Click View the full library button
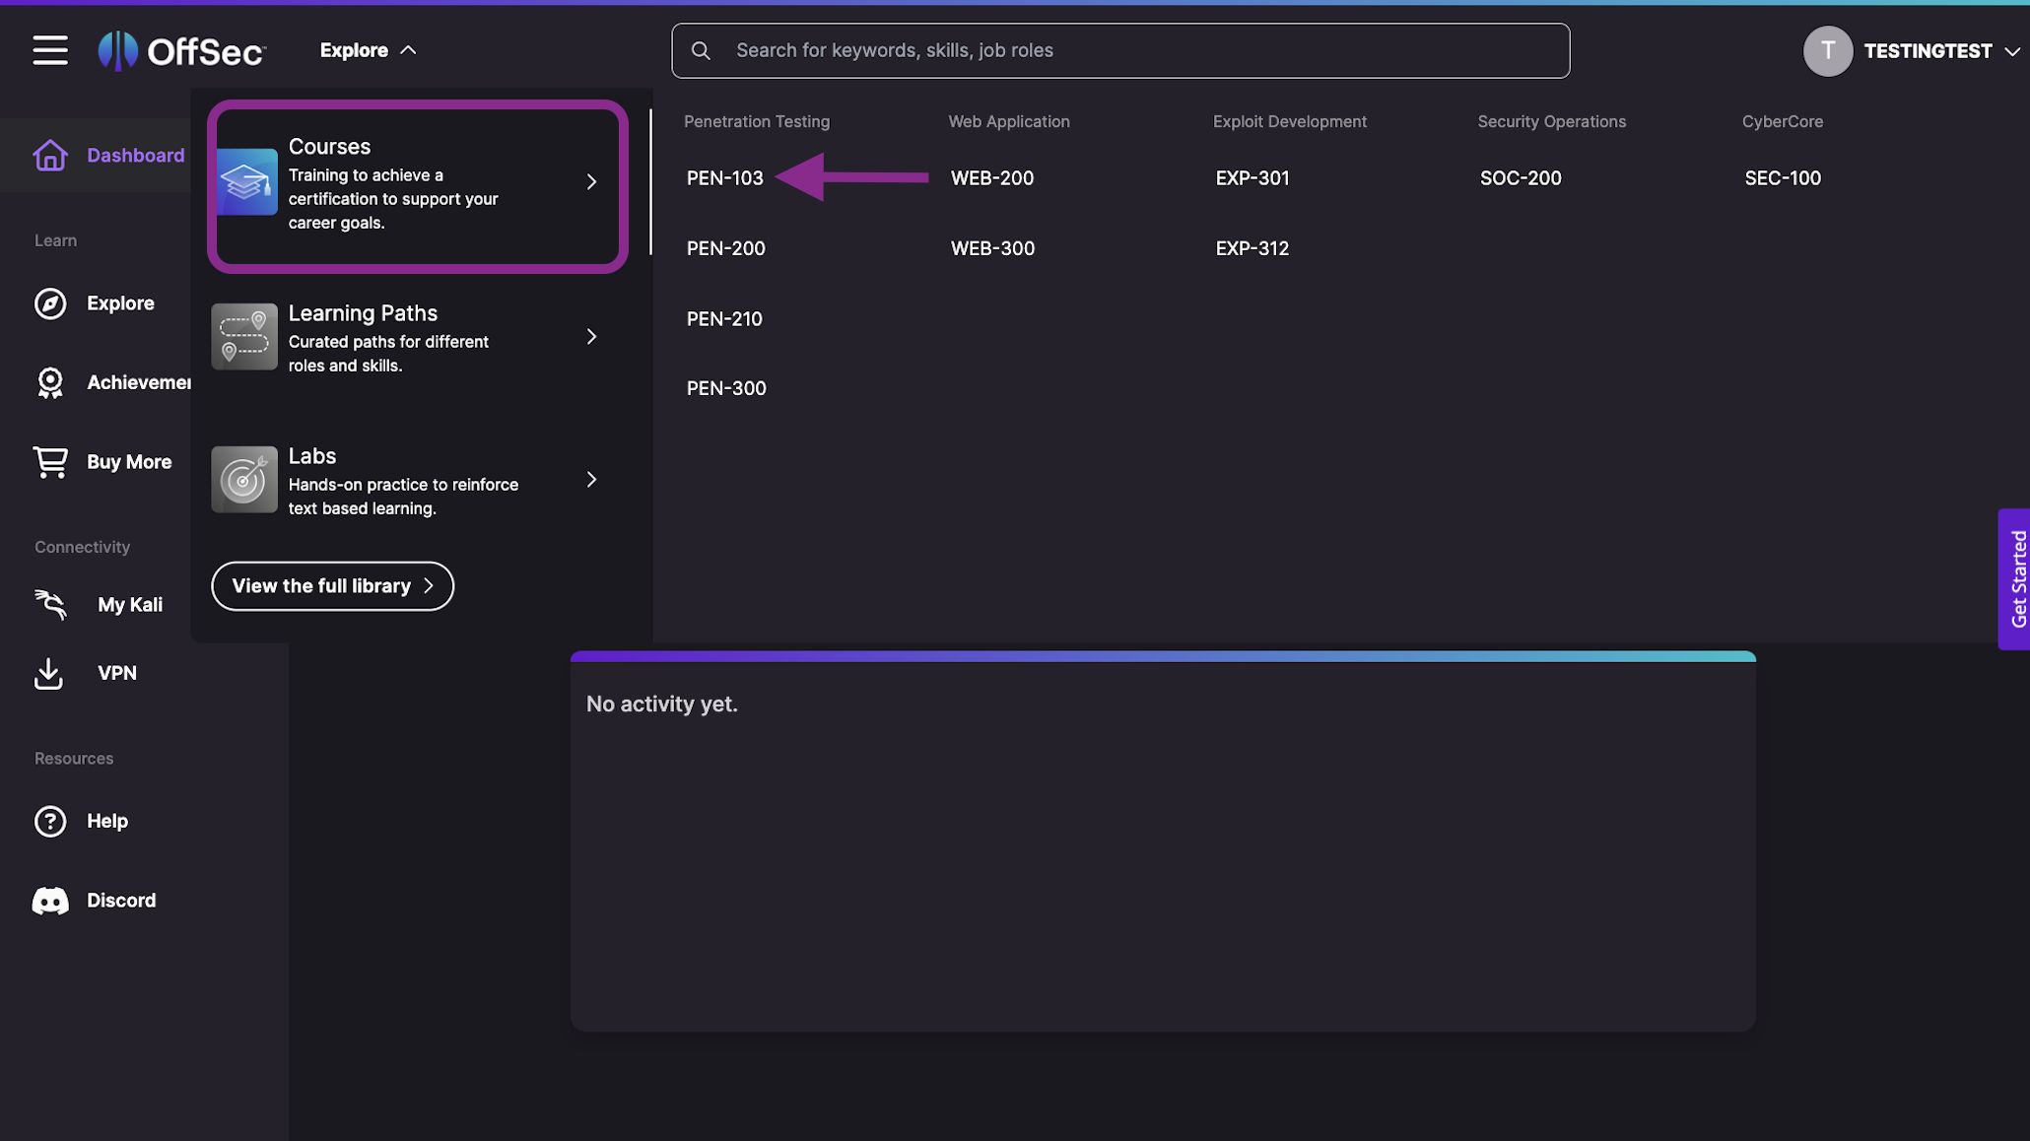Screen dimensions: 2030x1141 tap(332, 586)
